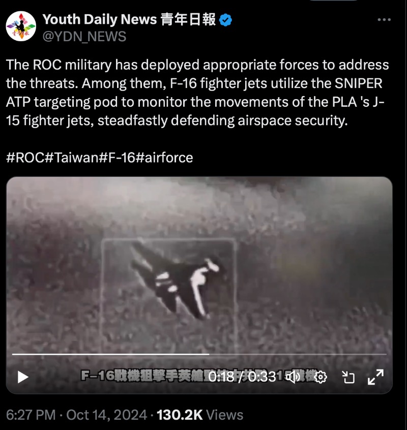This screenshot has width=407, height=430.
Task: Click the blue verified badge
Action: click(225, 20)
